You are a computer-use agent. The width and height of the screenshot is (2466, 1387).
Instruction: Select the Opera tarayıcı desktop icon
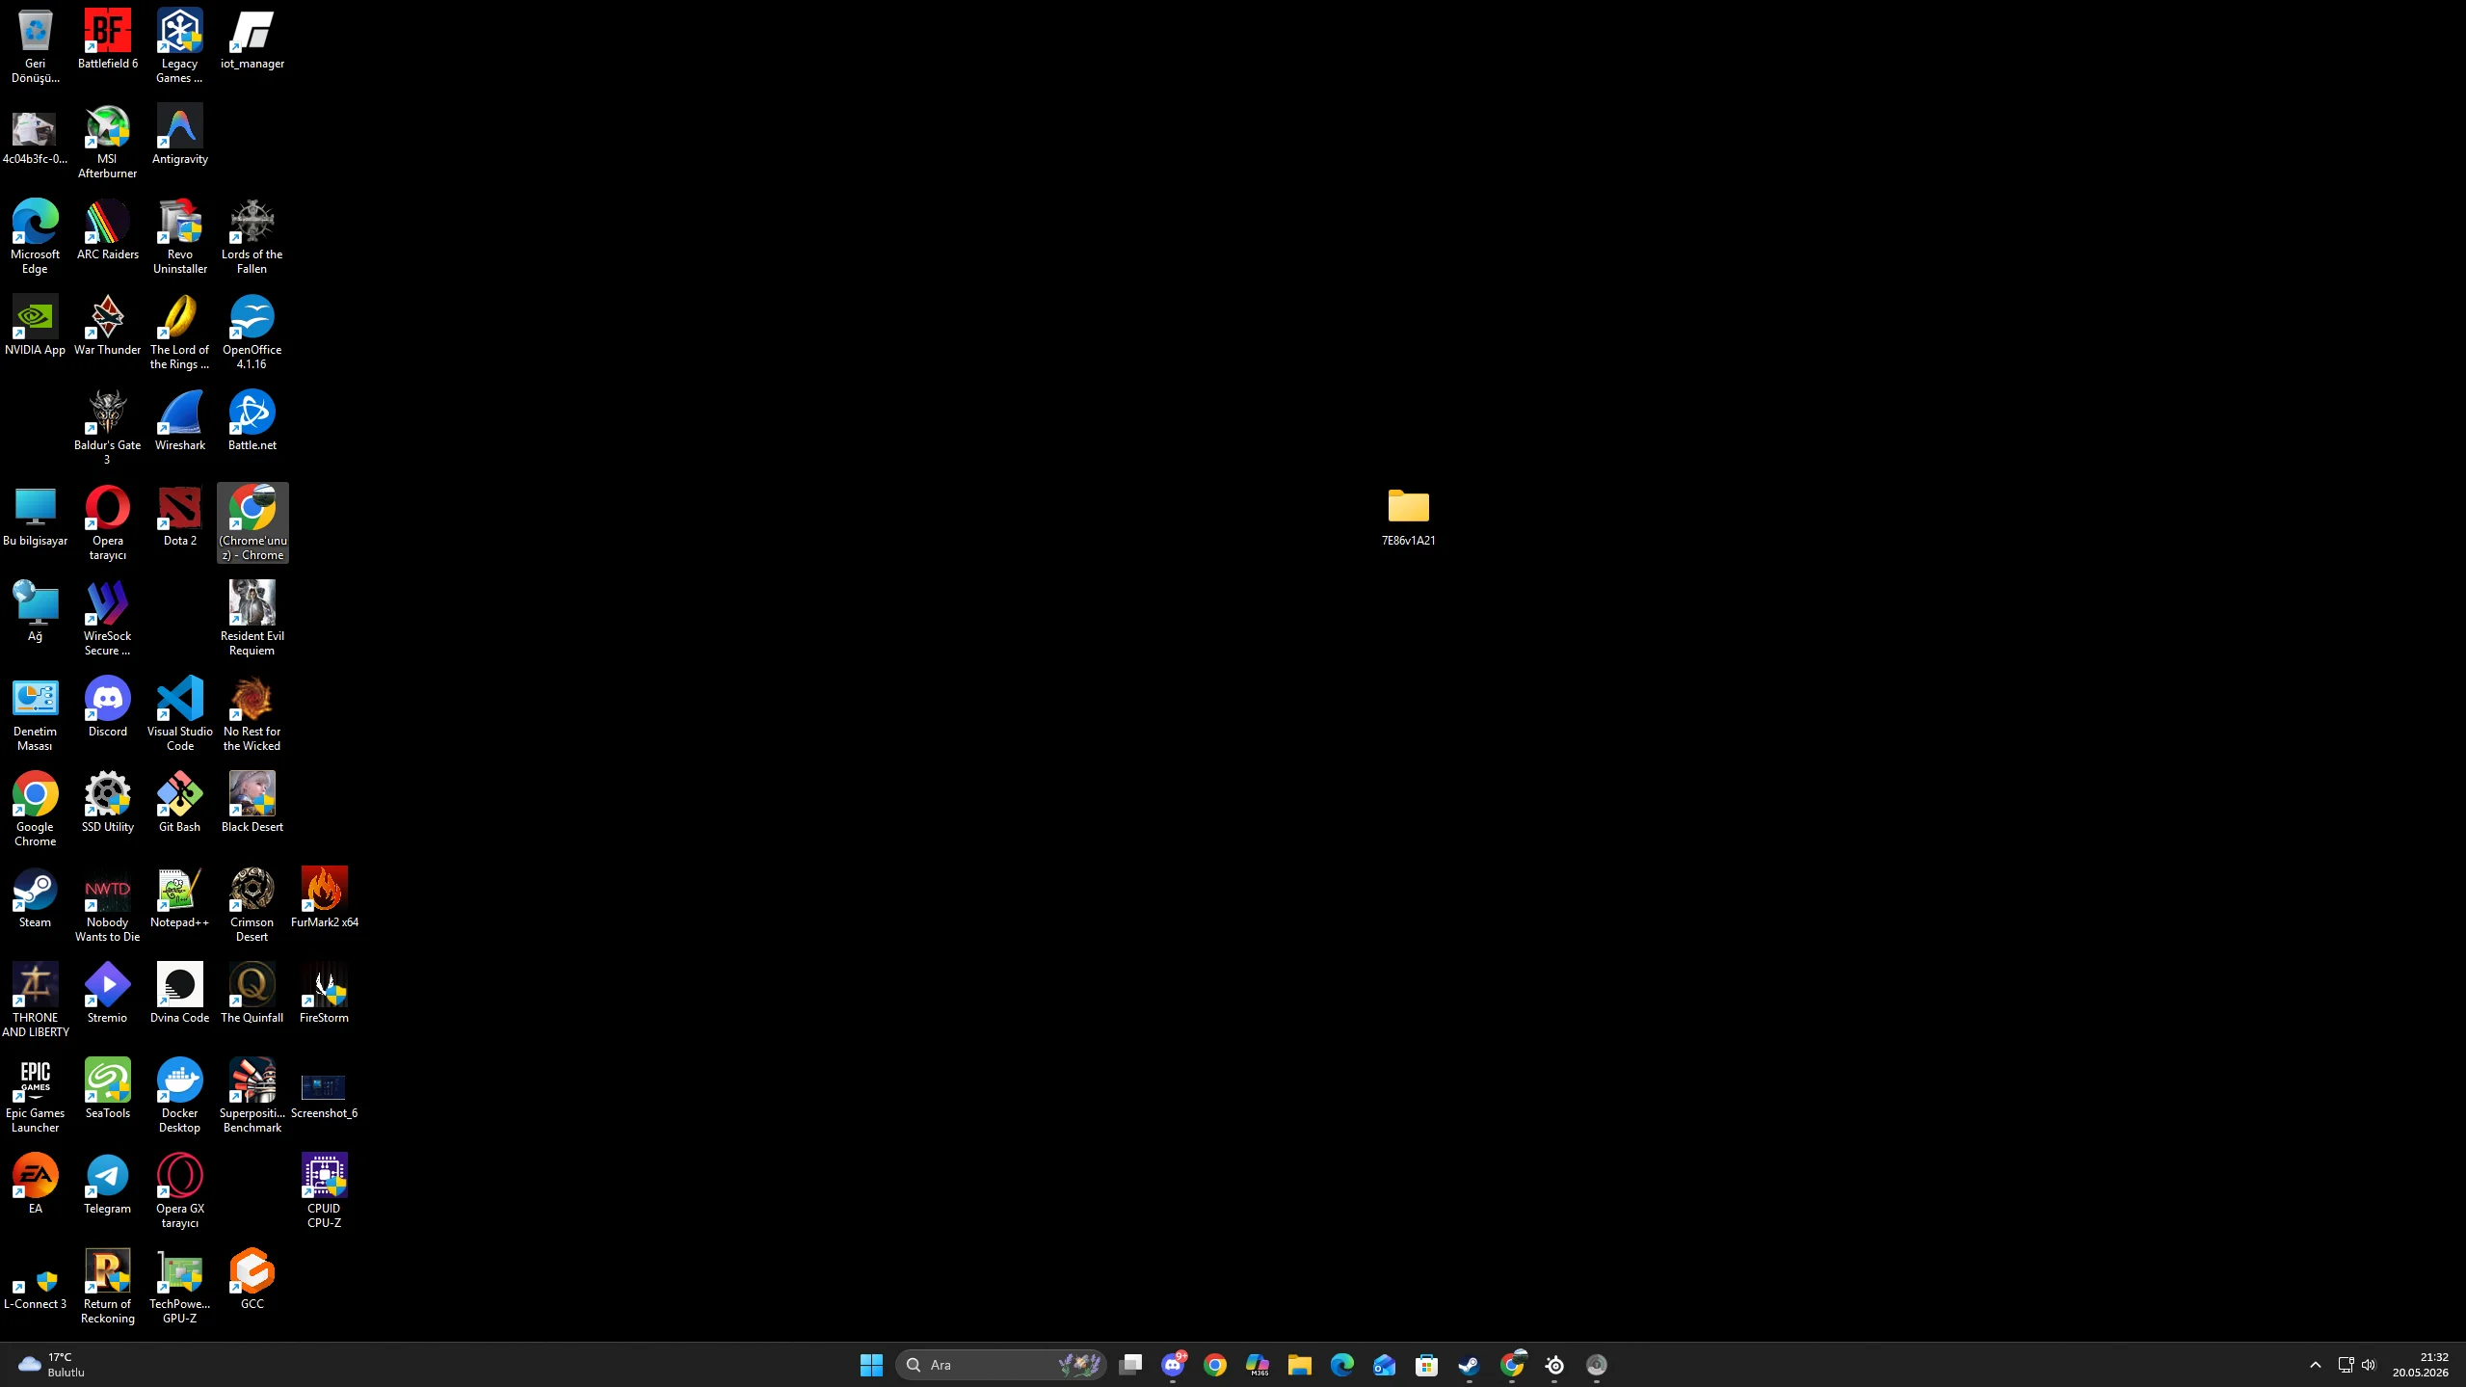click(107, 523)
